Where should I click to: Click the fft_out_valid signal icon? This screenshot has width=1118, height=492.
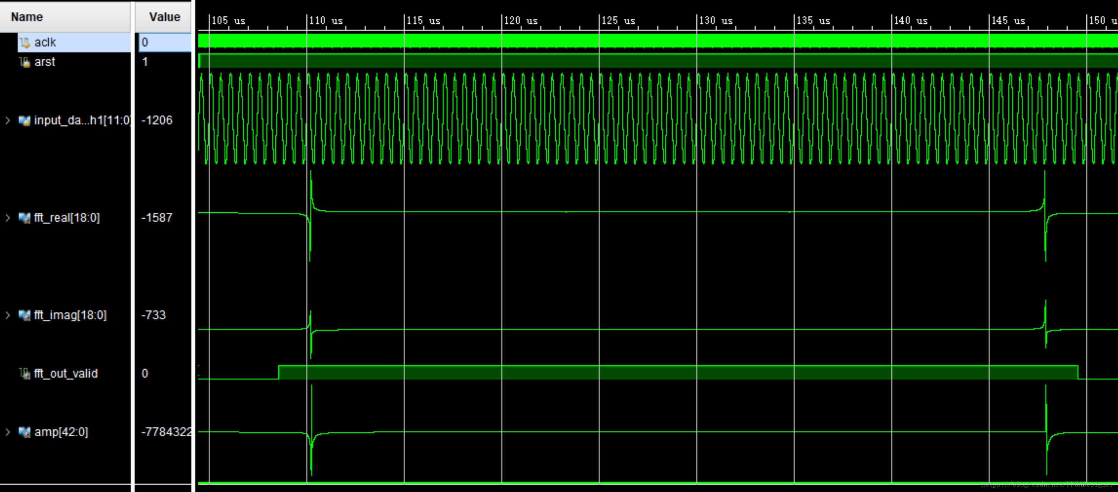[x=24, y=373]
